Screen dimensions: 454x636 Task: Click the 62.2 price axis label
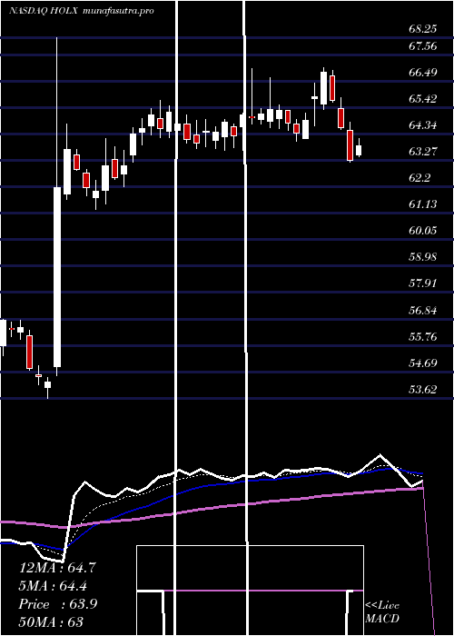click(x=419, y=178)
